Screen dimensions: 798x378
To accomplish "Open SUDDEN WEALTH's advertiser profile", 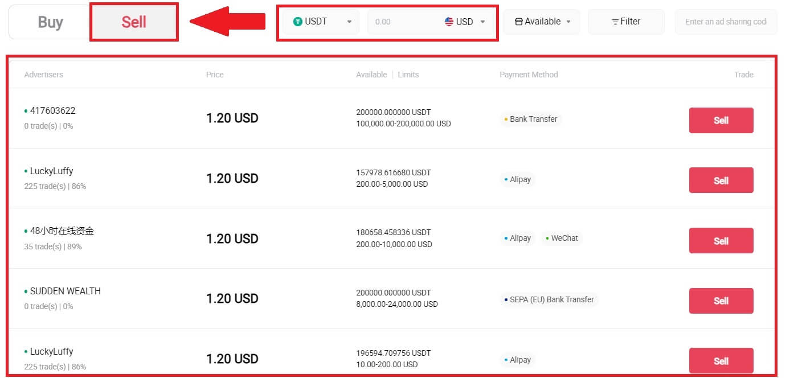I will (x=66, y=291).
